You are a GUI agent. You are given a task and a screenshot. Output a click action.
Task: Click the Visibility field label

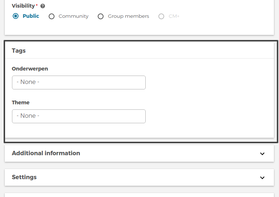click(23, 6)
